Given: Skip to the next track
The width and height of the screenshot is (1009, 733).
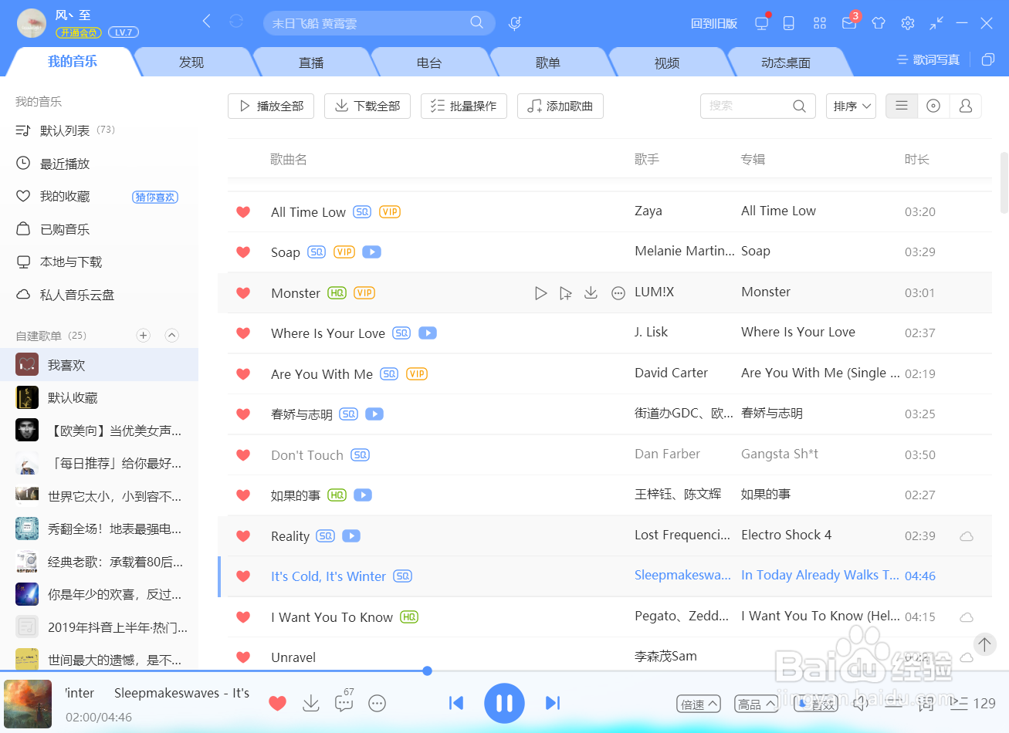Looking at the screenshot, I should (553, 703).
